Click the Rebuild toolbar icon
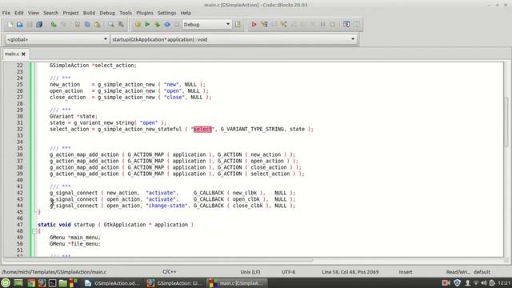This screenshot has height=288, width=512. pyautogui.click(x=167, y=25)
